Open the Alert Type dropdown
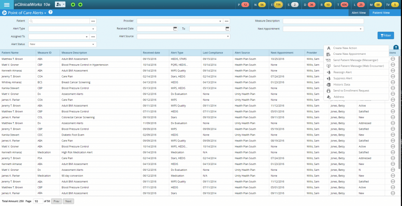This screenshot has width=402, height=206. (x=62, y=29)
